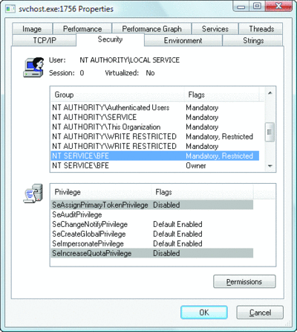
Task: Select WRITE RESTRICTED row flagged Mandatory, Restricted
Action: click(155, 136)
